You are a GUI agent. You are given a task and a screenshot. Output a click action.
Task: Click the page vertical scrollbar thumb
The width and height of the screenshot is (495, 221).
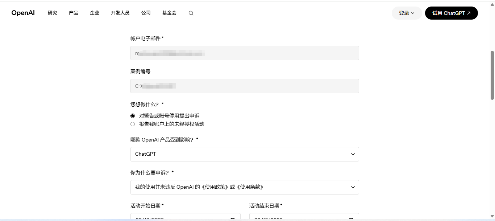pyautogui.click(x=492, y=75)
